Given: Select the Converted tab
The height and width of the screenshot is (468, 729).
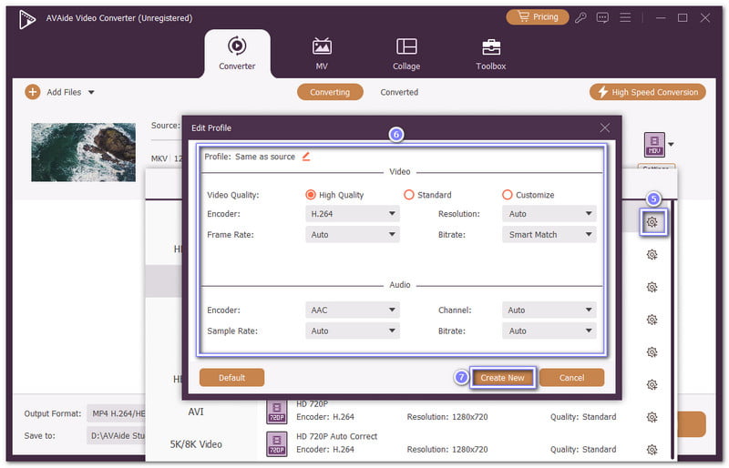Looking at the screenshot, I should pyautogui.click(x=399, y=92).
